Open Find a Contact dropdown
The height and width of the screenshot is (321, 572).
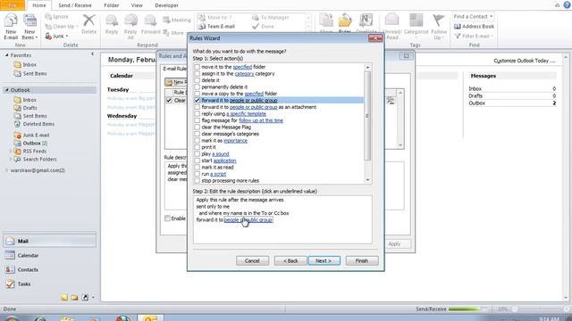(474, 17)
